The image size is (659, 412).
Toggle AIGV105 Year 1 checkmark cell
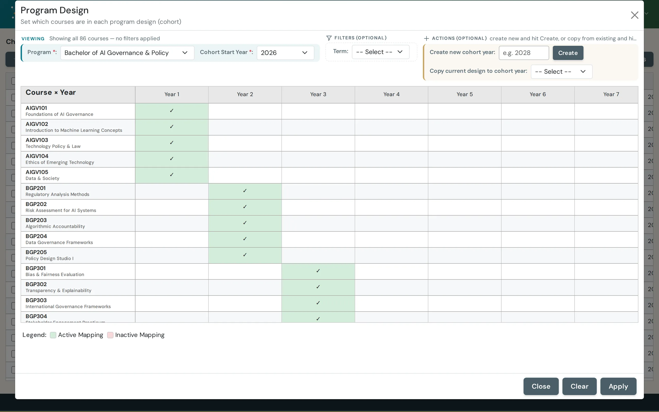[x=172, y=175]
